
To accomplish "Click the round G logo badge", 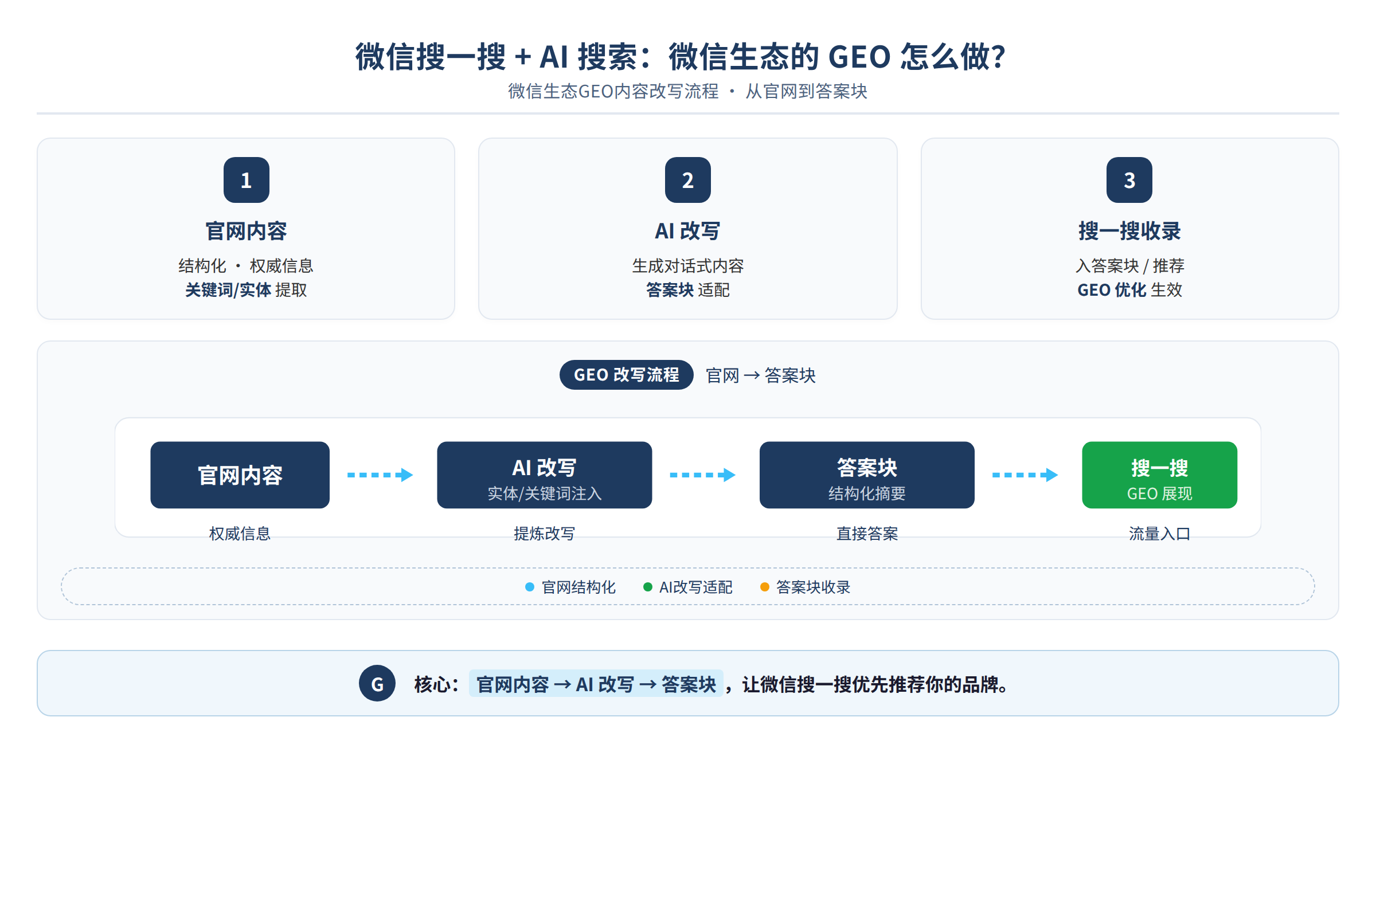I will click(377, 683).
